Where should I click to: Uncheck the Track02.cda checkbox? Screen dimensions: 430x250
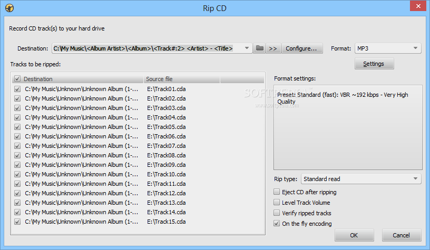point(17,98)
